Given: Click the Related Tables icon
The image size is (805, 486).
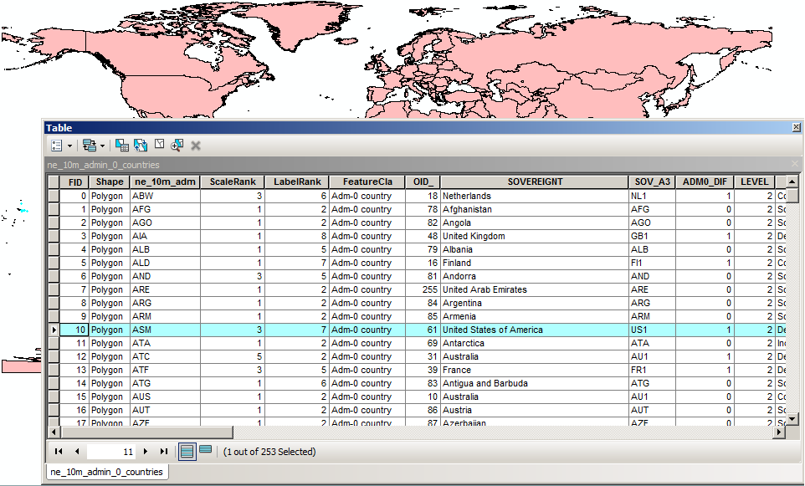Looking at the screenshot, I should tap(88, 145).
